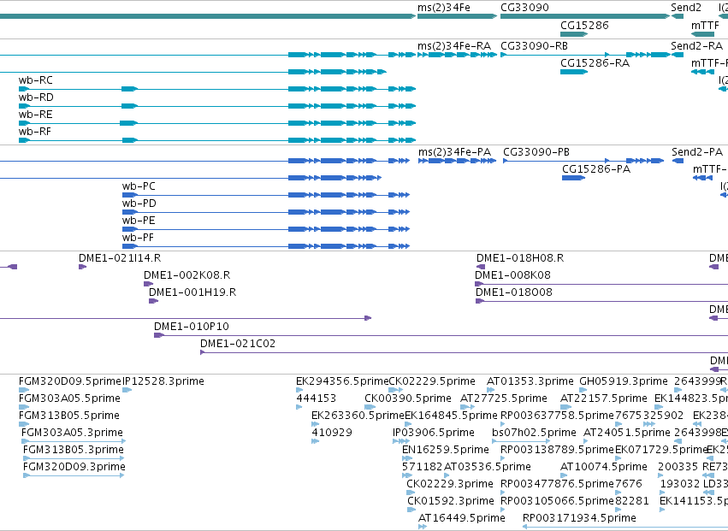Open the AT03536.5prime EST label

point(488,468)
